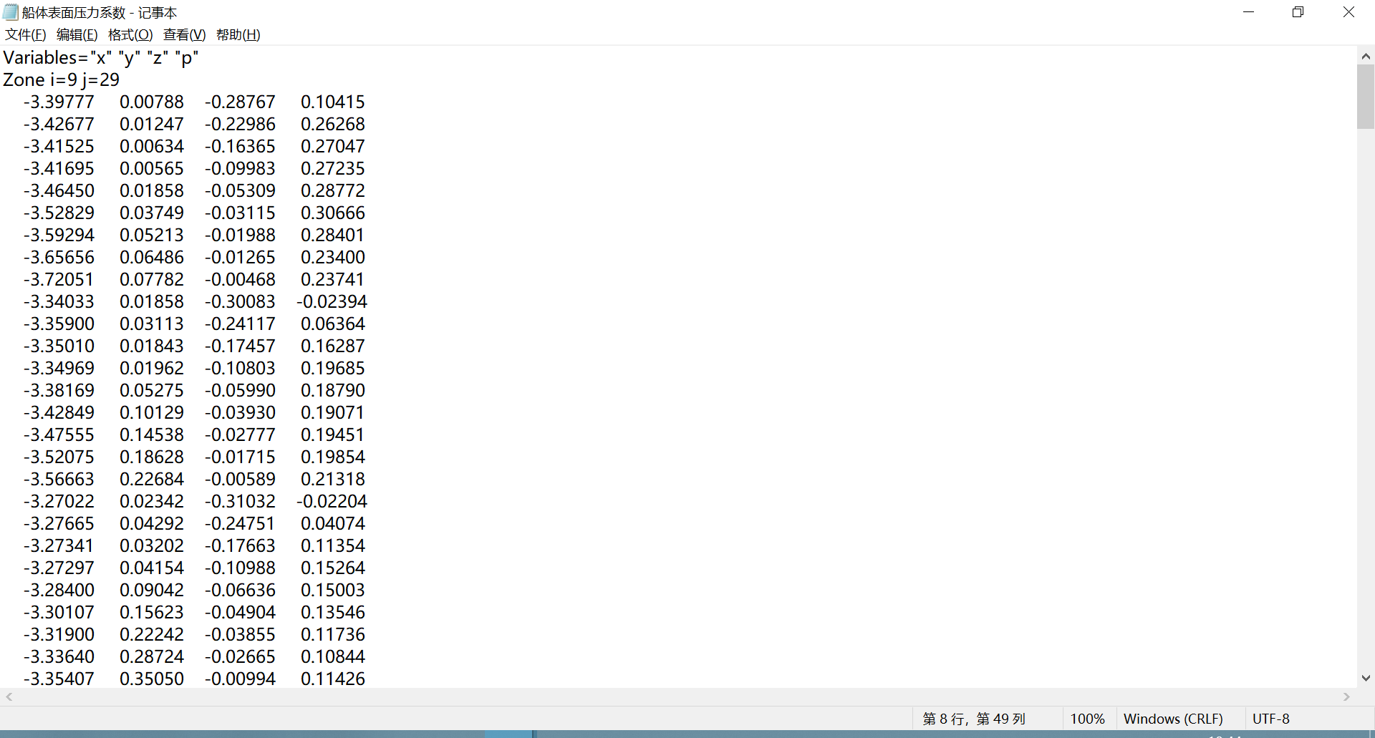The width and height of the screenshot is (1375, 738).
Task: Click the value 0.09042
Action: click(152, 591)
